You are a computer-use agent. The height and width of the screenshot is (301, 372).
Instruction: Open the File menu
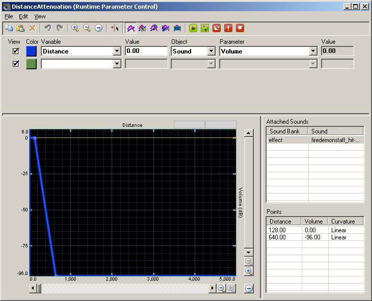[9, 16]
